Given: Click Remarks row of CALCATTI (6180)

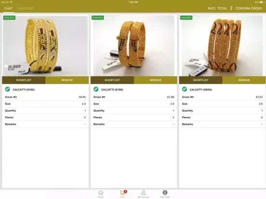Looking at the screenshot, I should tap(45, 124).
